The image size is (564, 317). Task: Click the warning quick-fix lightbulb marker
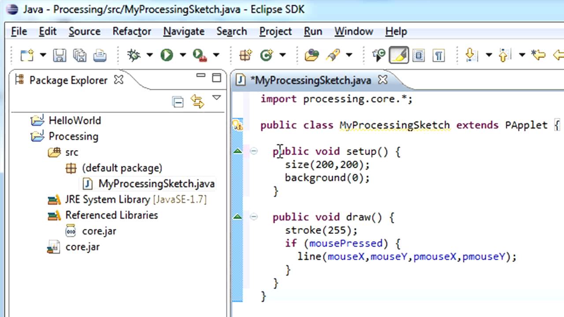pos(237,125)
